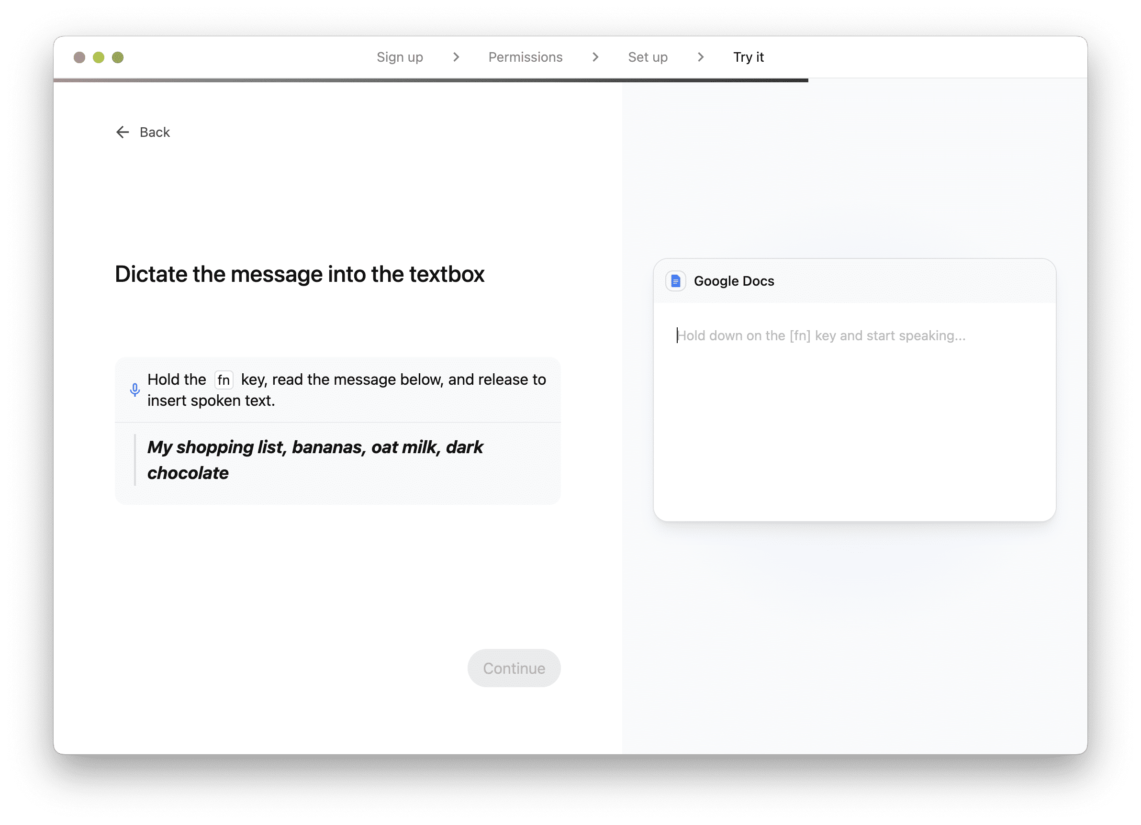
Task: Click the green fullscreen window dot
Action: tap(118, 57)
